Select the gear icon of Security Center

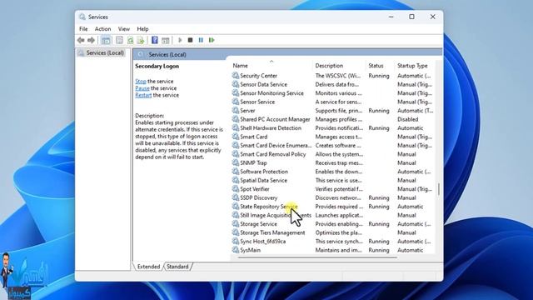tap(235, 76)
